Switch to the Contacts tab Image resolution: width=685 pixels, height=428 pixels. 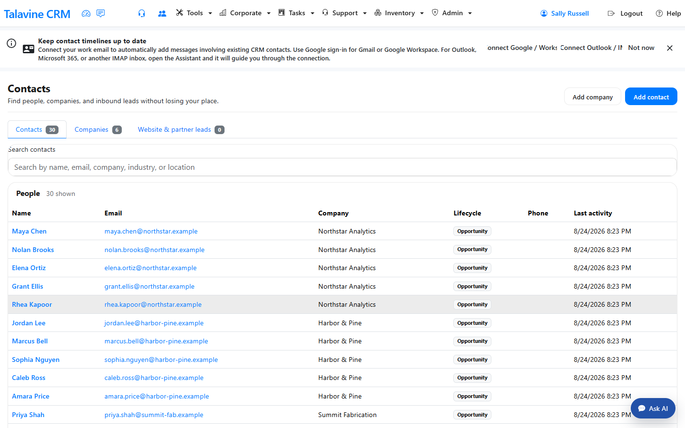[x=37, y=129]
